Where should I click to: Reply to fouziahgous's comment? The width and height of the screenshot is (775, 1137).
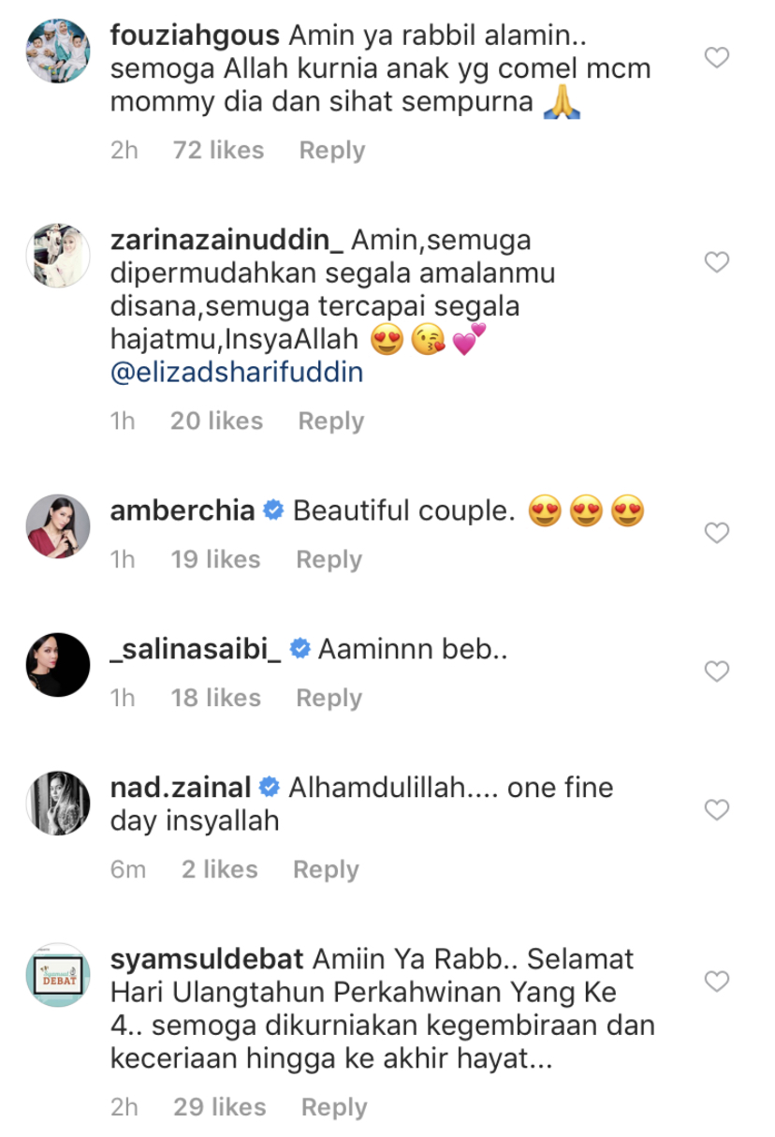[331, 151]
